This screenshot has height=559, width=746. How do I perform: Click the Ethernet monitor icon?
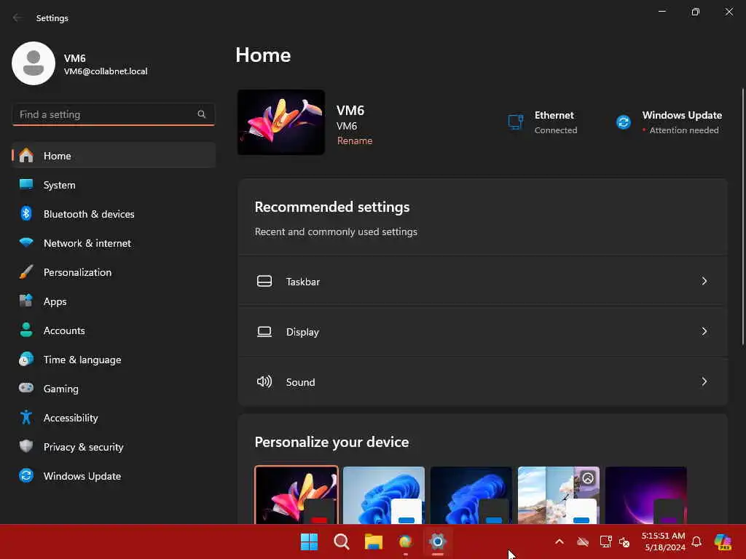coord(516,122)
